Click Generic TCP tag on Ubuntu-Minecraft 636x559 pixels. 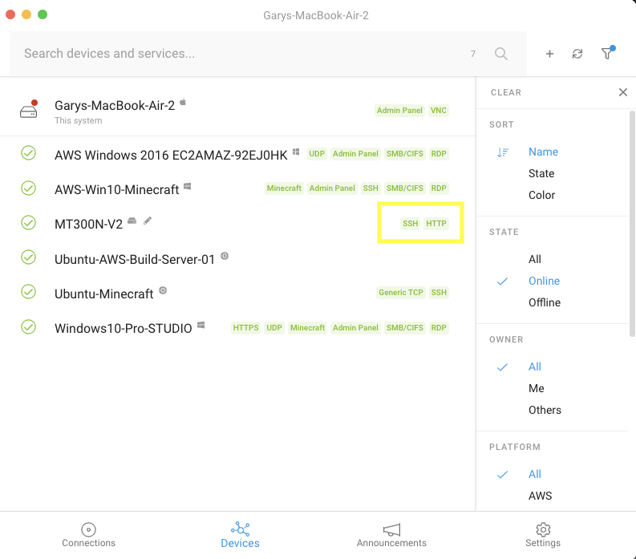click(401, 293)
